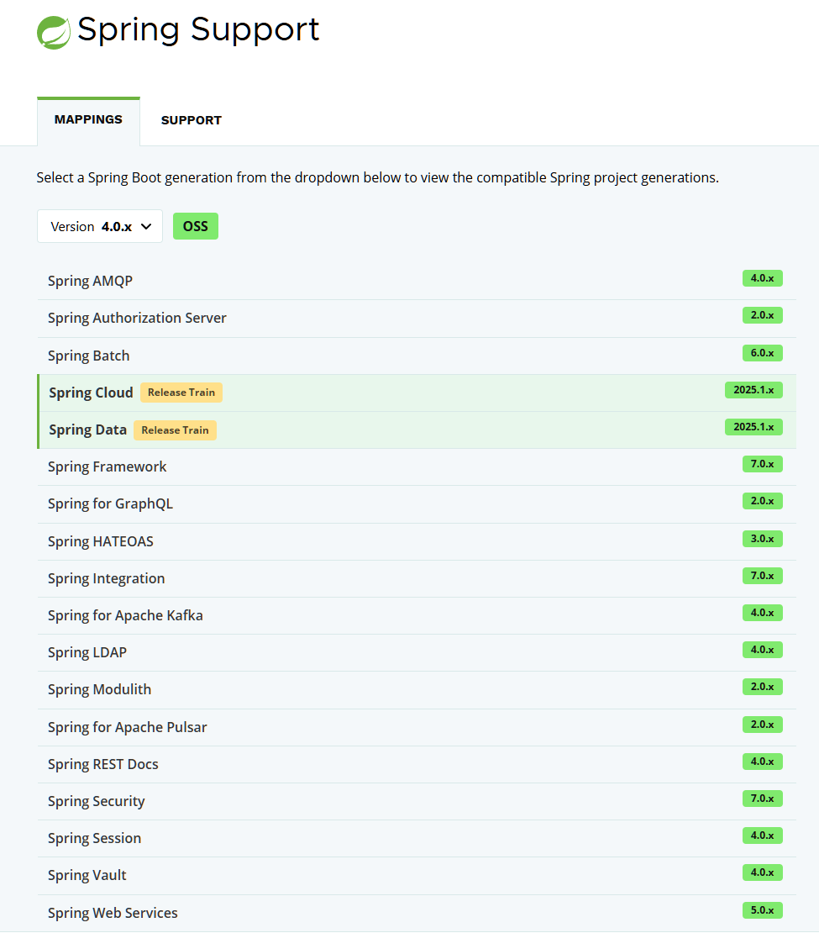Screen dimensions: 819x933
Task: Open the Spring for GraphQL row
Action: [x=417, y=504]
